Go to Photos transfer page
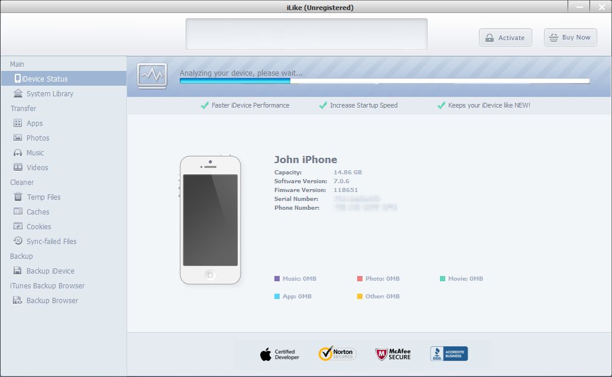This screenshot has width=612, height=377. tap(64, 138)
